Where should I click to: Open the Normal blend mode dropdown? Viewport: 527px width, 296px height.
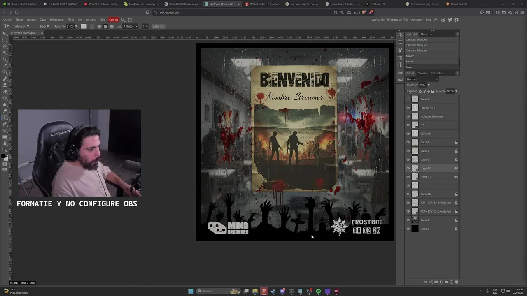tap(422, 79)
